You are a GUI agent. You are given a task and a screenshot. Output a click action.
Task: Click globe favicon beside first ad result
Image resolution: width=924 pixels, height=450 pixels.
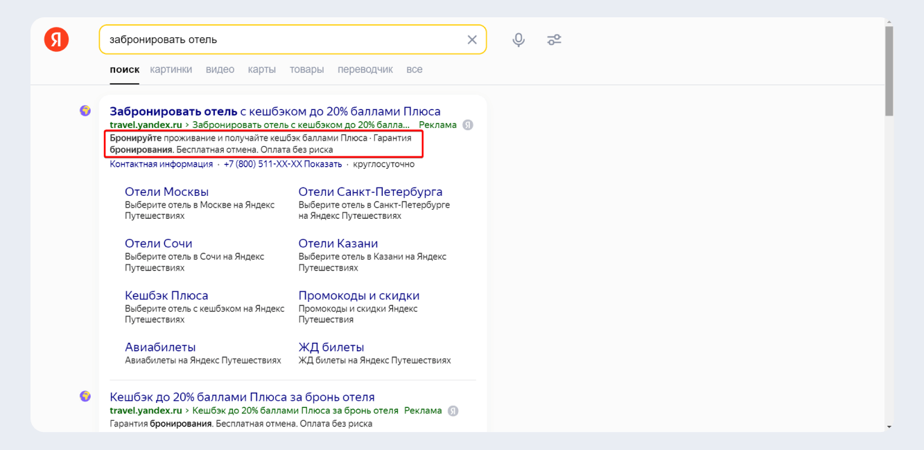85,111
